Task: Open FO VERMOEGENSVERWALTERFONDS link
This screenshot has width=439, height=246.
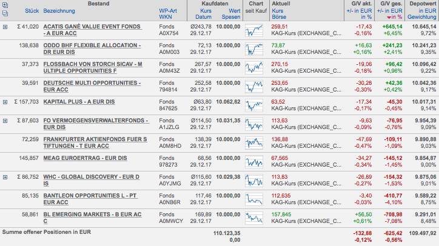Action: tap(96, 124)
